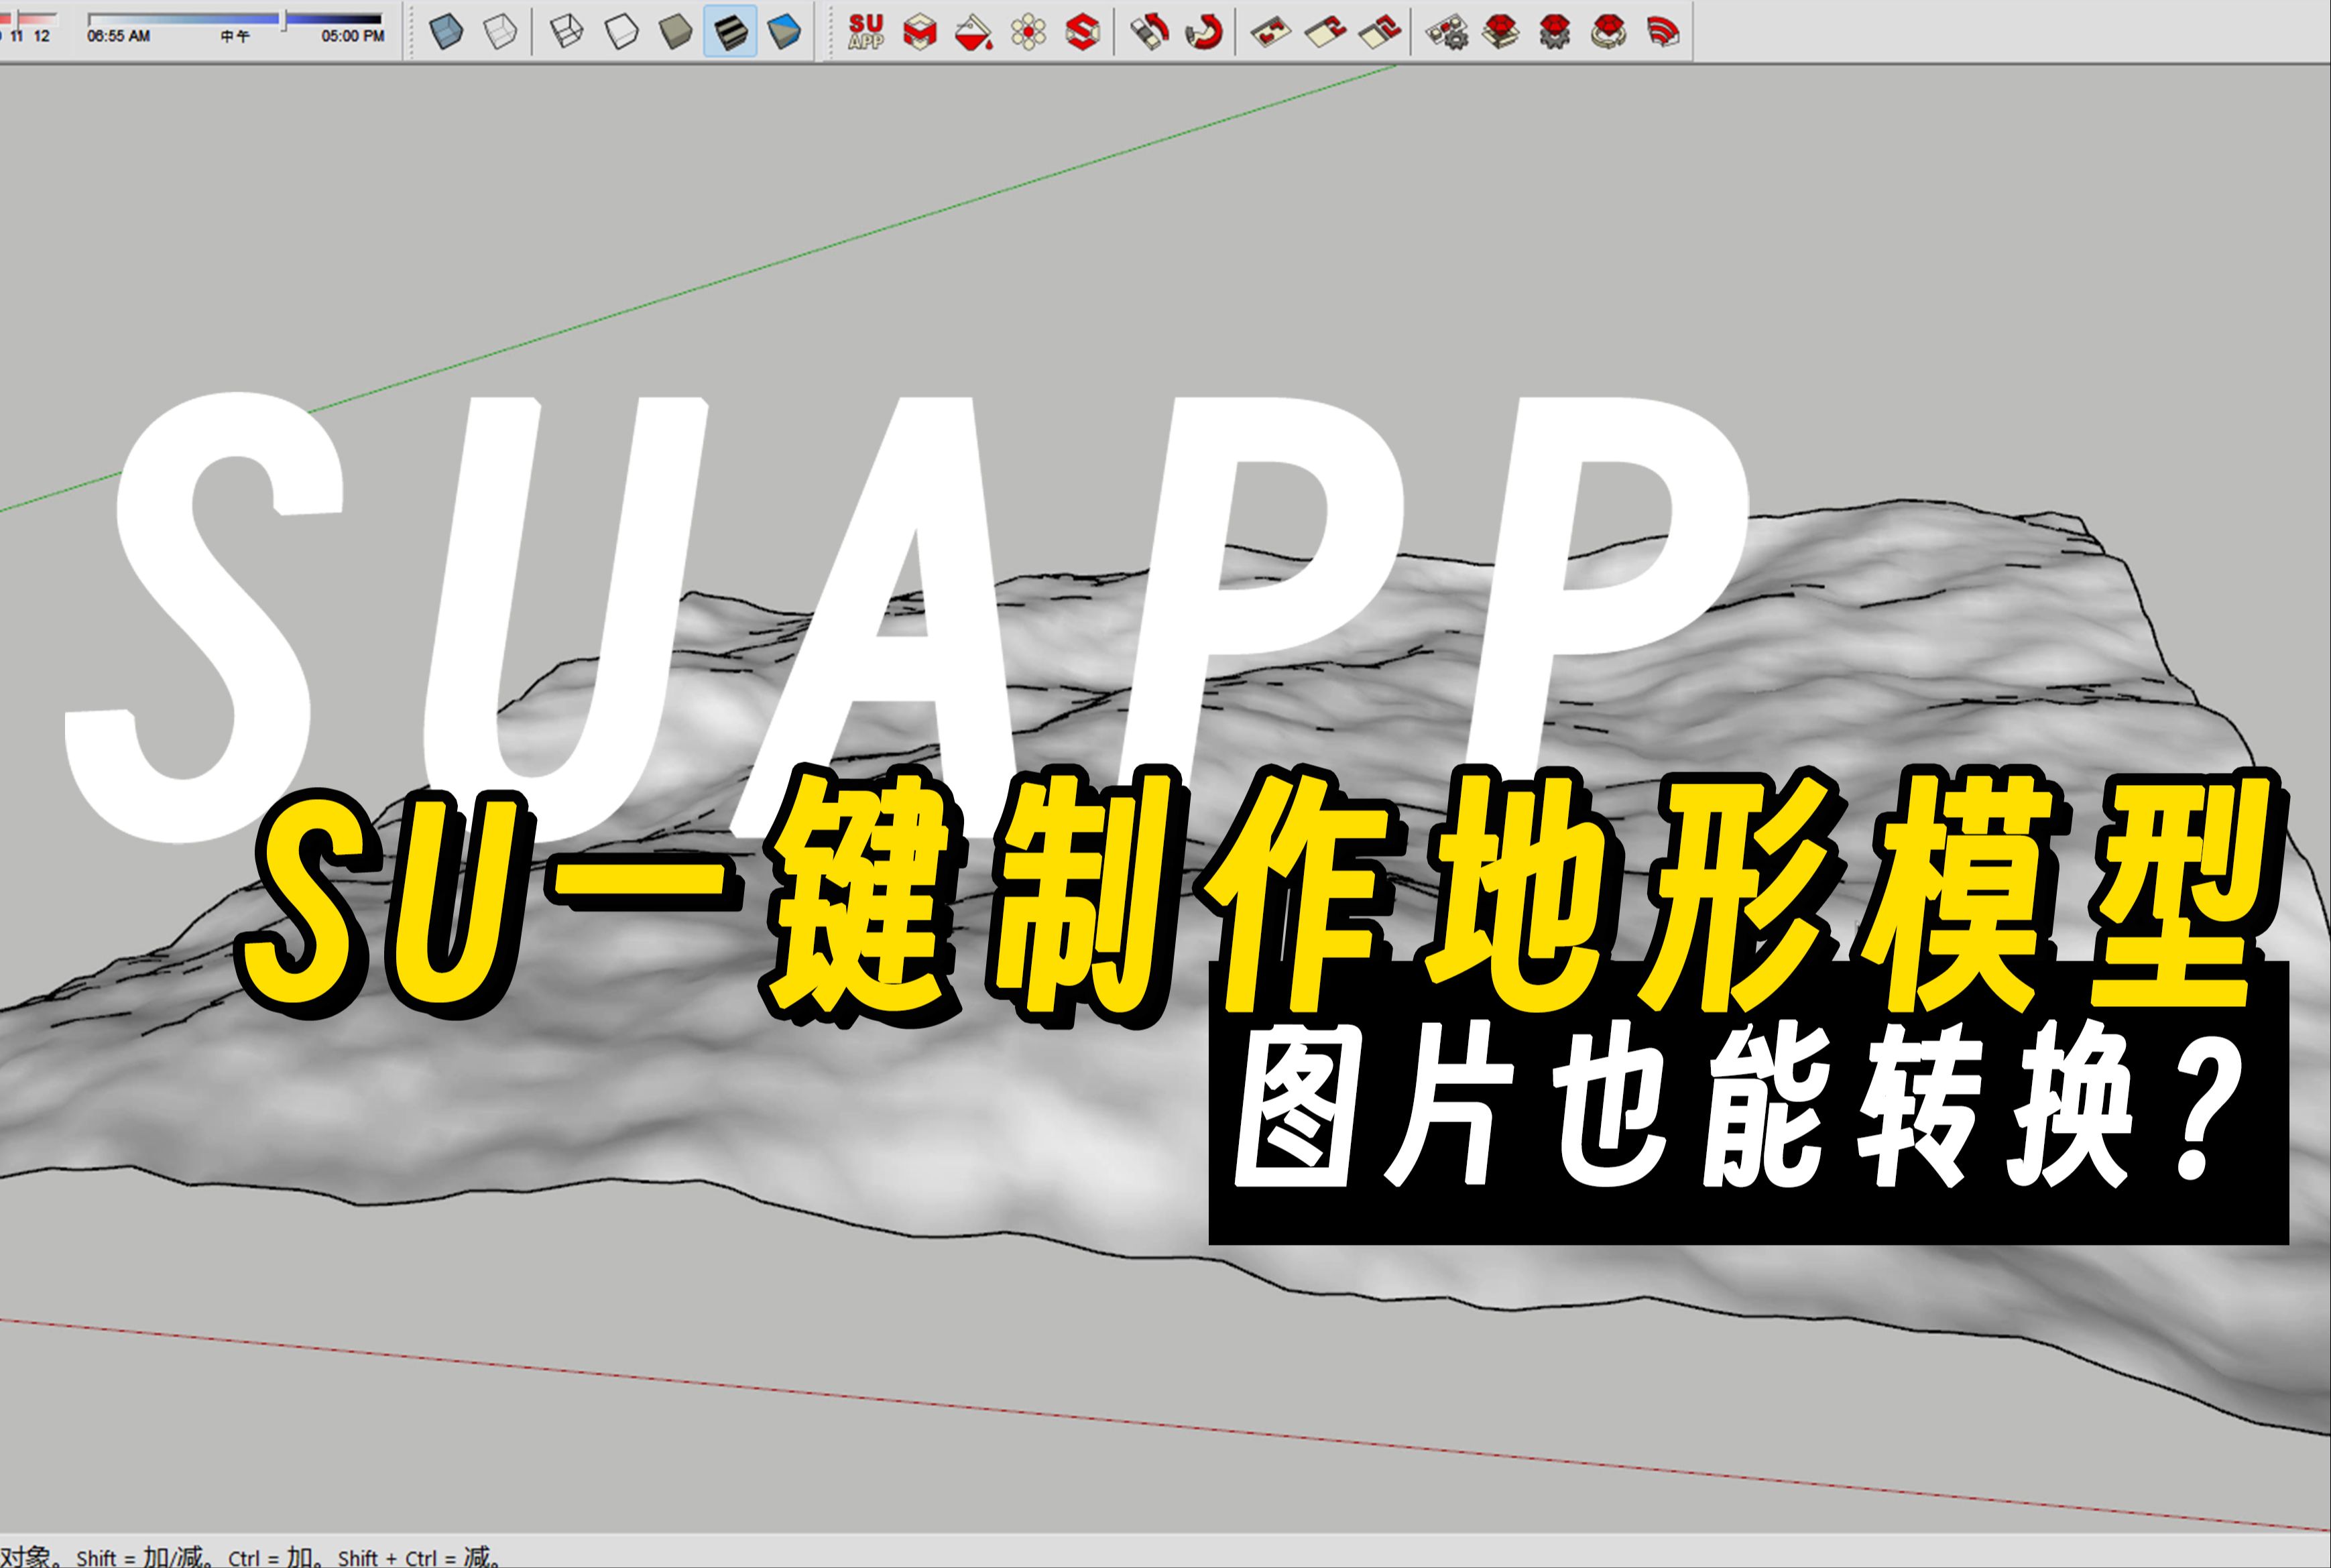Switch to Hidden Line face style
Screen dimensions: 2331x1568
[x=622, y=32]
